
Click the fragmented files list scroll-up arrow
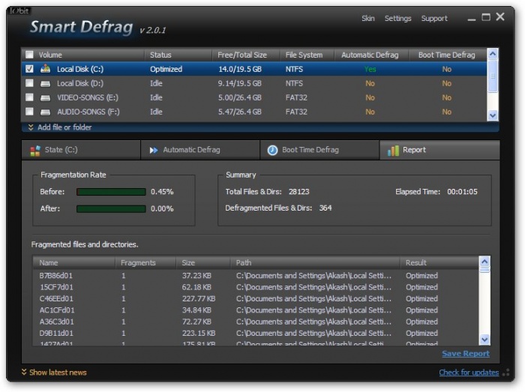[484, 262]
